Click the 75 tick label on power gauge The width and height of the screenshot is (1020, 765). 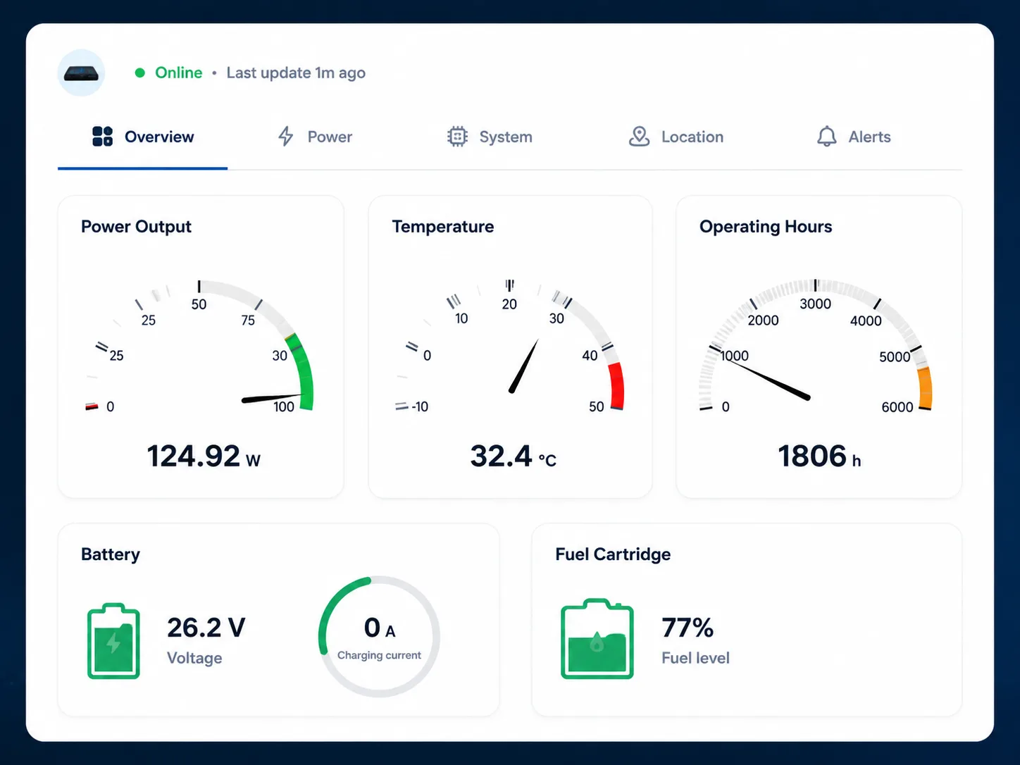pos(248,321)
